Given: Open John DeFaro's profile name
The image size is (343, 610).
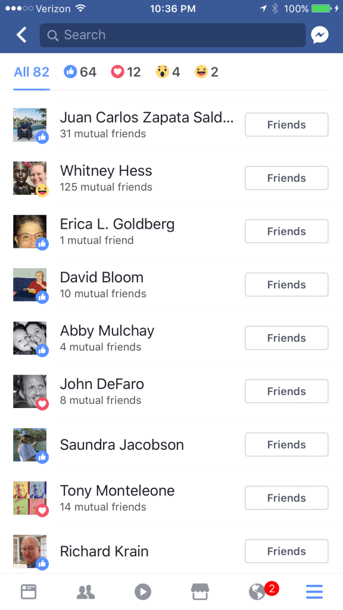Looking at the screenshot, I should 102,384.
